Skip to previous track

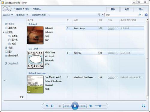coord(67,106)
